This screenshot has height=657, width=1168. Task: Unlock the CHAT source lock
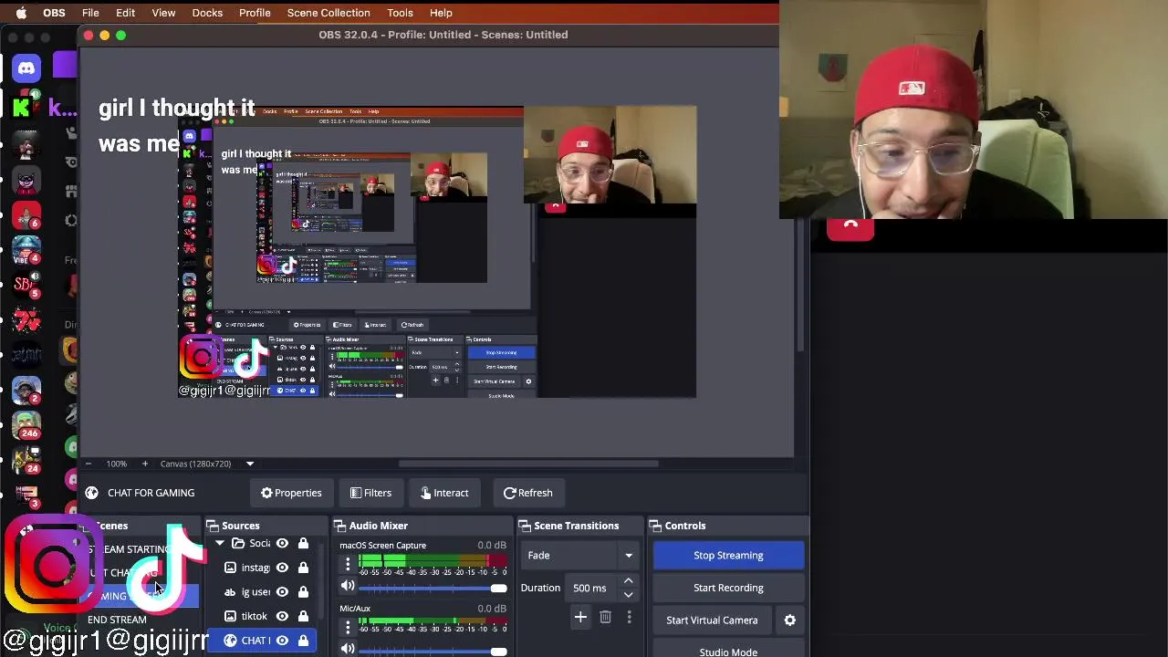click(x=303, y=641)
